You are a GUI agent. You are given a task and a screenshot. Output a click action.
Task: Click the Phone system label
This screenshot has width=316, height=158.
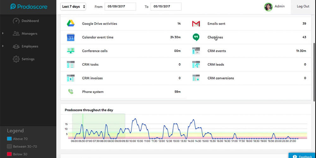(93, 92)
